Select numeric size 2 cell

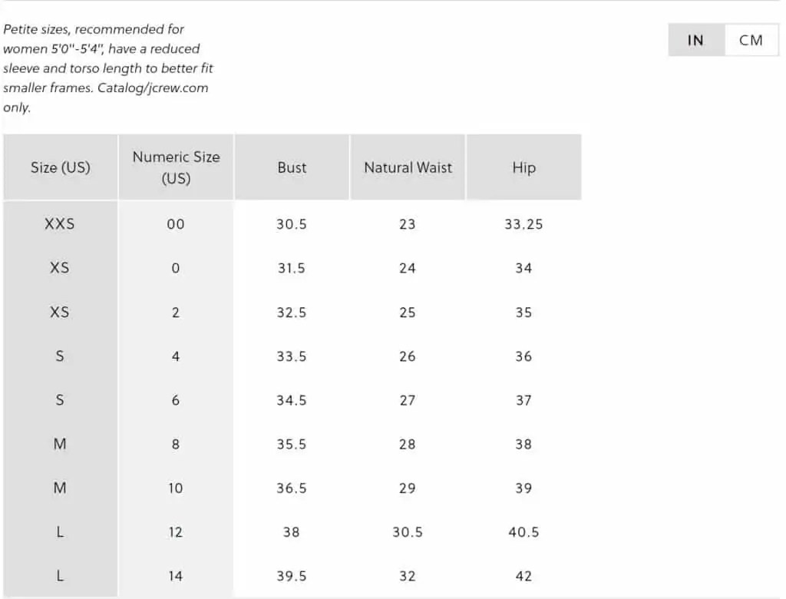click(176, 313)
